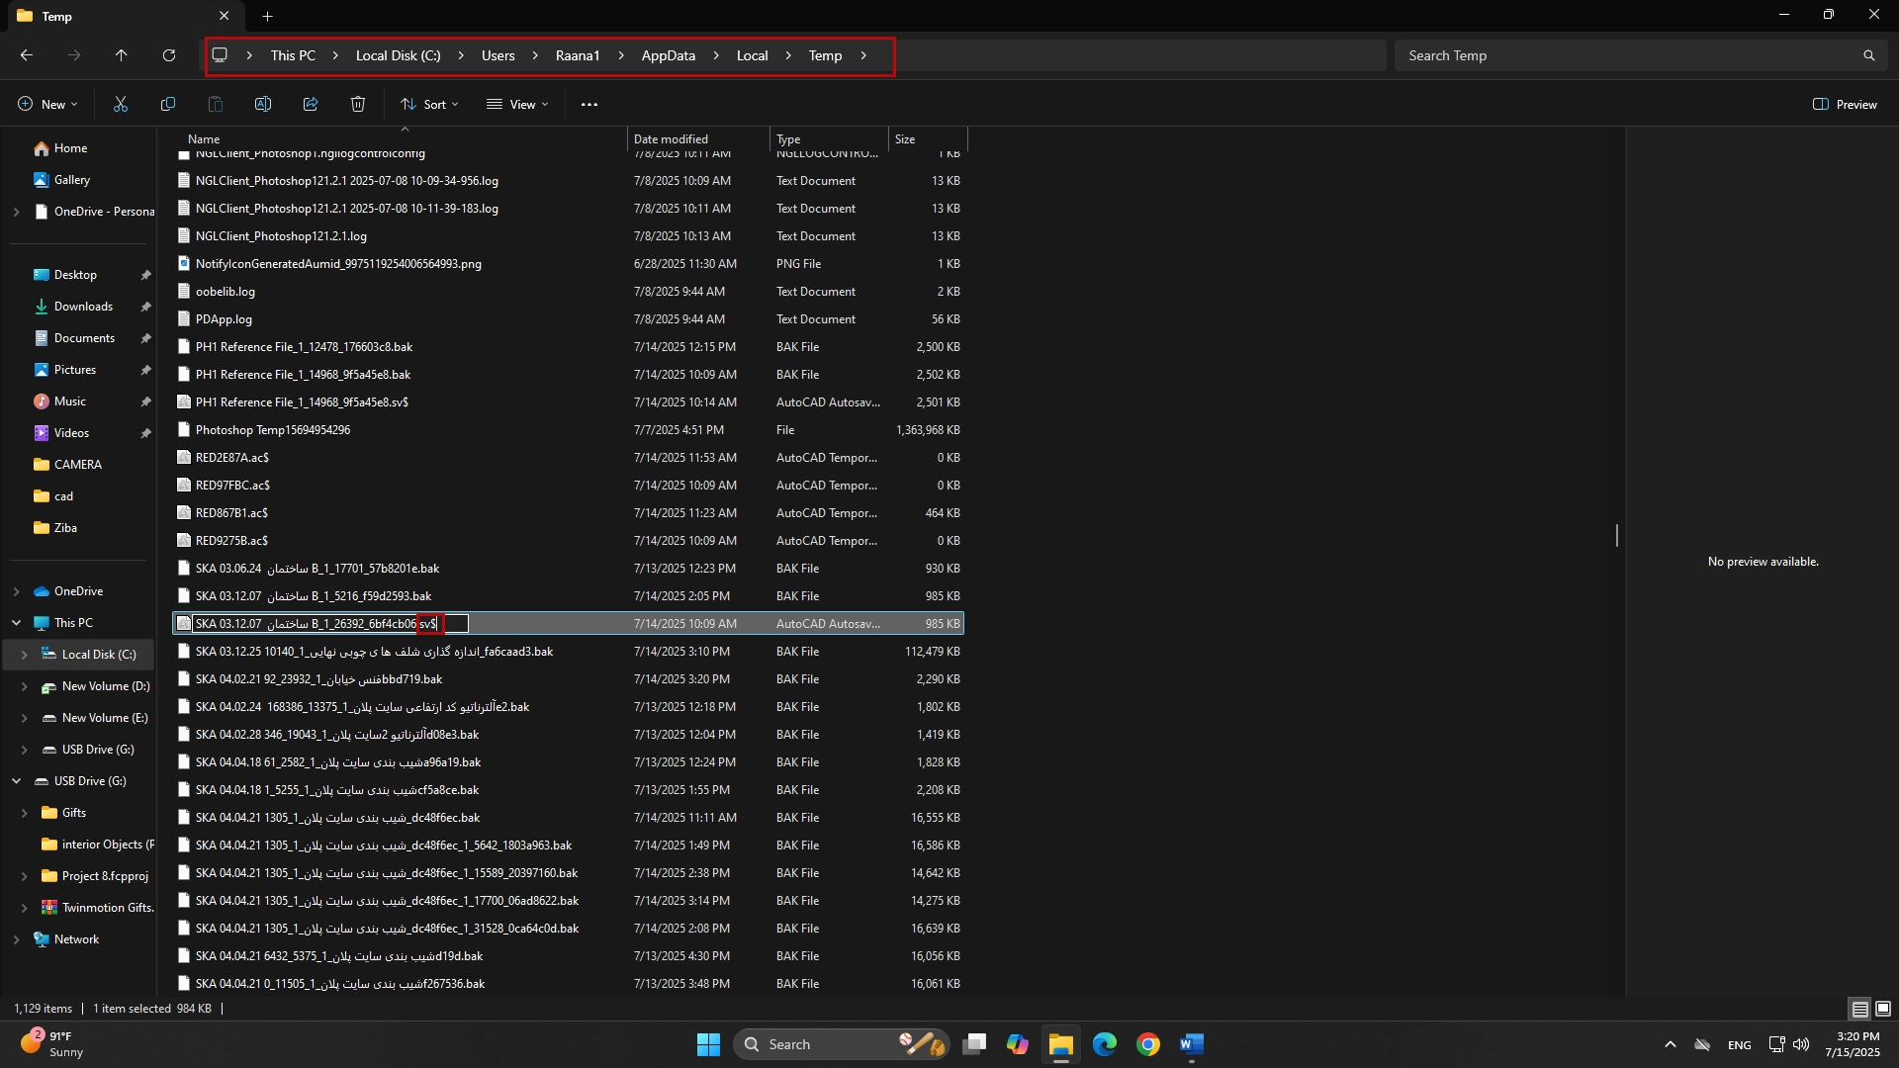Navigate to Users in address bar

point(498,55)
